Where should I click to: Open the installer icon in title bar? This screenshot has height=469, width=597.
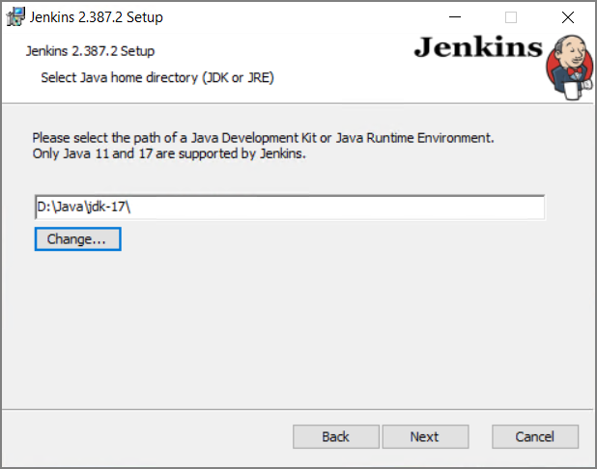pos(16,17)
